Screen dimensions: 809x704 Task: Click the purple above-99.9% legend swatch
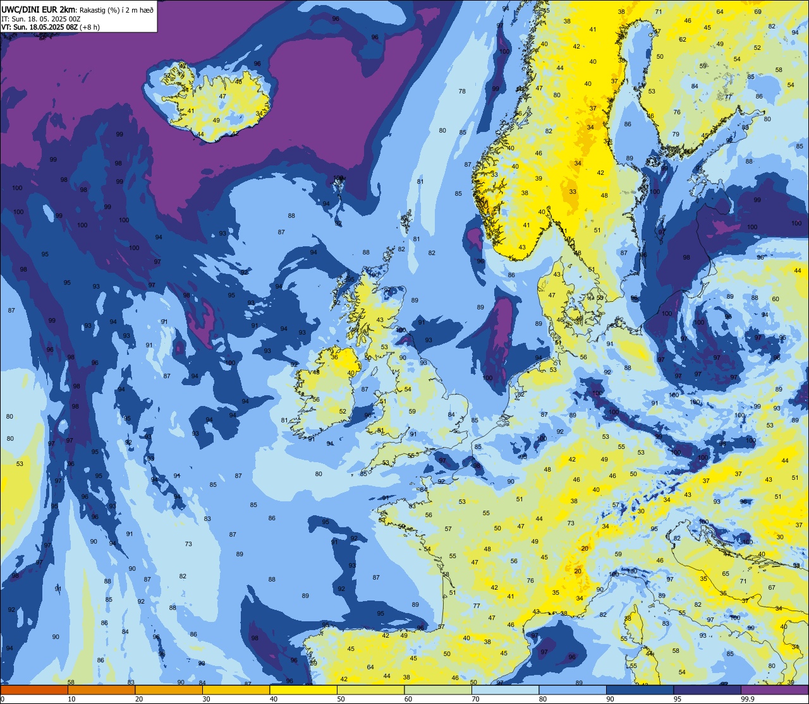(774, 689)
